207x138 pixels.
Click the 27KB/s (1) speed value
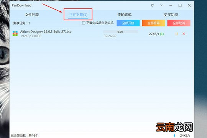pyautogui.click(x=156, y=34)
